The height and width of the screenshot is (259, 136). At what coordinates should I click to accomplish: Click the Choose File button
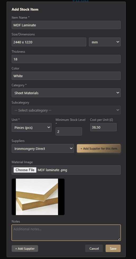click(25, 170)
